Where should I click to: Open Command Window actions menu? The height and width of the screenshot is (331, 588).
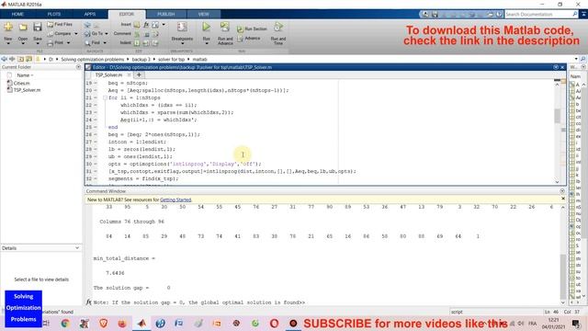(x=562, y=191)
